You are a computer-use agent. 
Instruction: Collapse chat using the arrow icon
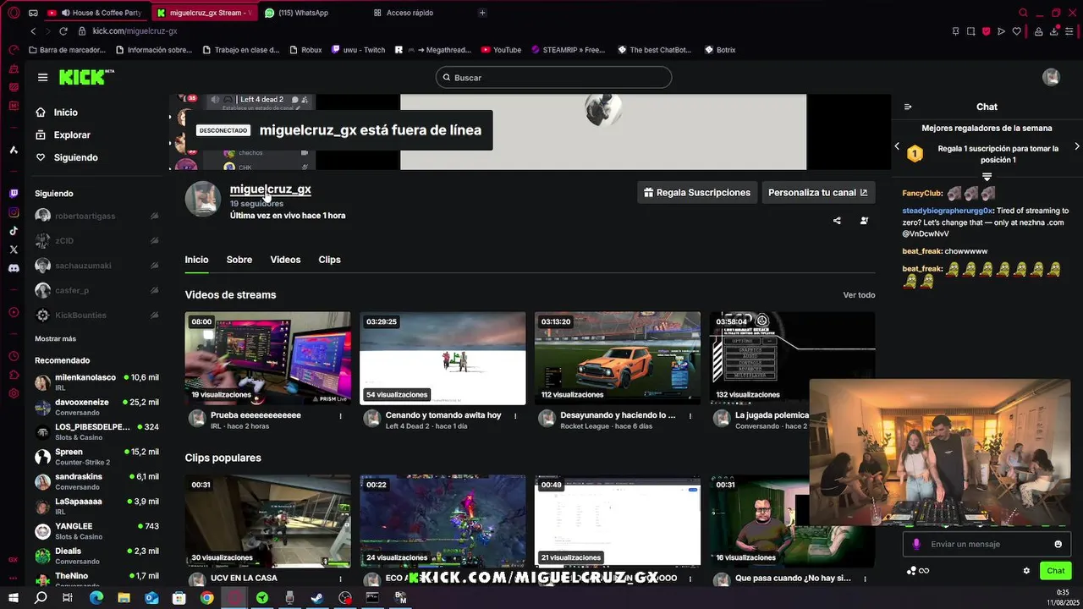coord(908,107)
